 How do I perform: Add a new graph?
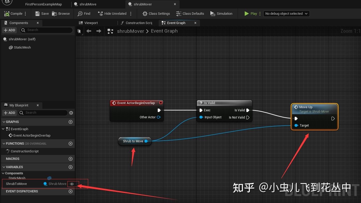click(71, 122)
